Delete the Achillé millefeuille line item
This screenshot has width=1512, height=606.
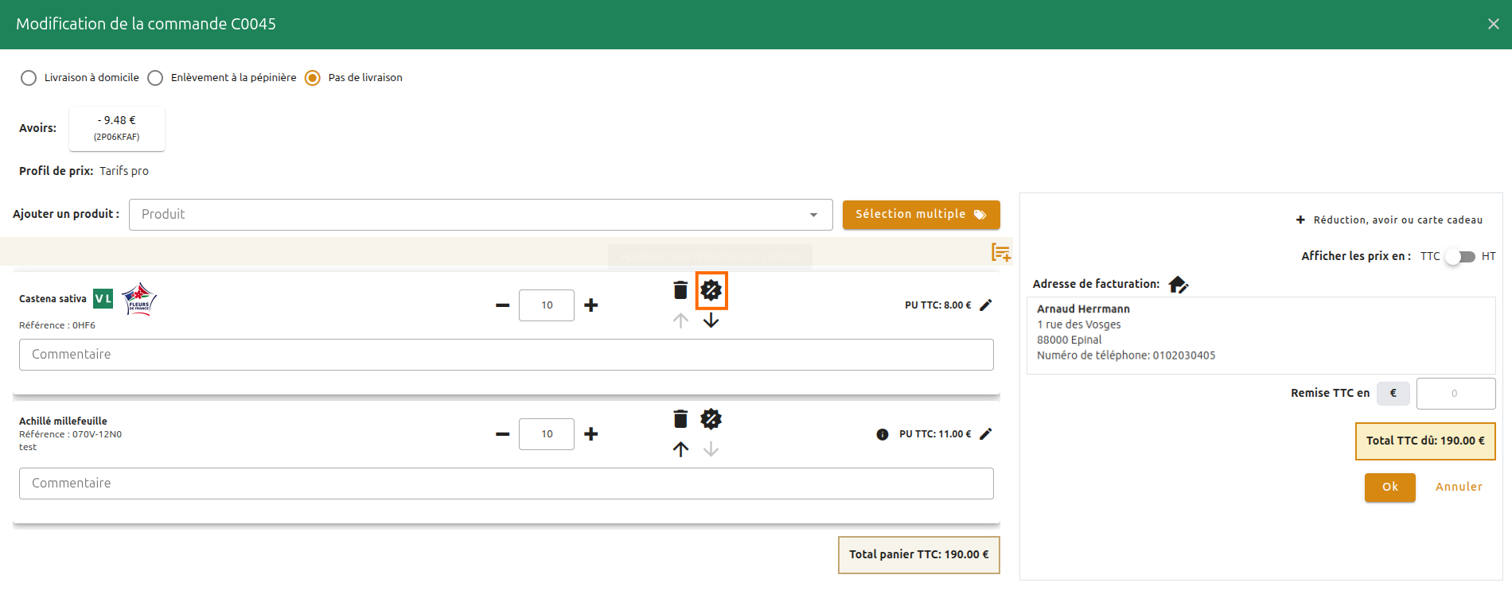pyautogui.click(x=680, y=419)
